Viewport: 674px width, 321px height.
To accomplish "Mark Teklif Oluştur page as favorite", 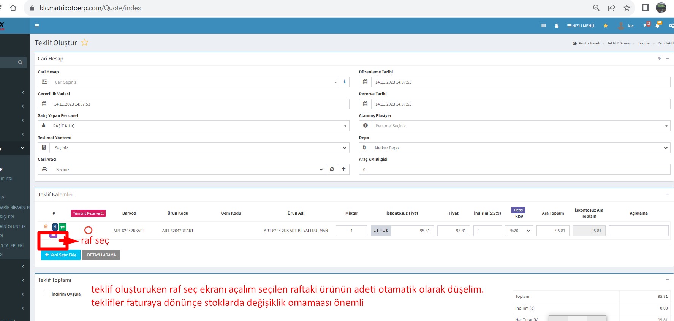I will pos(85,43).
